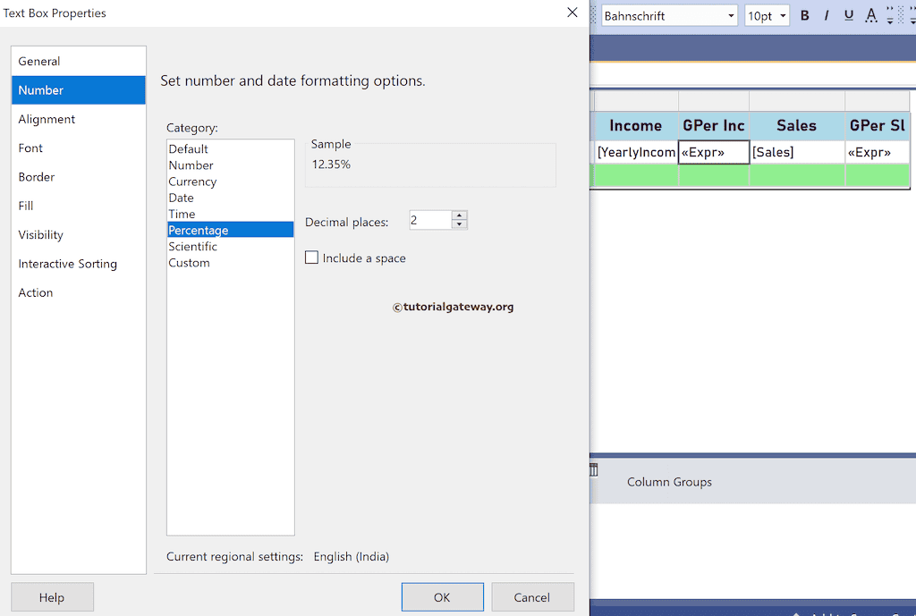This screenshot has height=616, width=916.
Task: Go to the Visibility page
Action: click(x=79, y=235)
